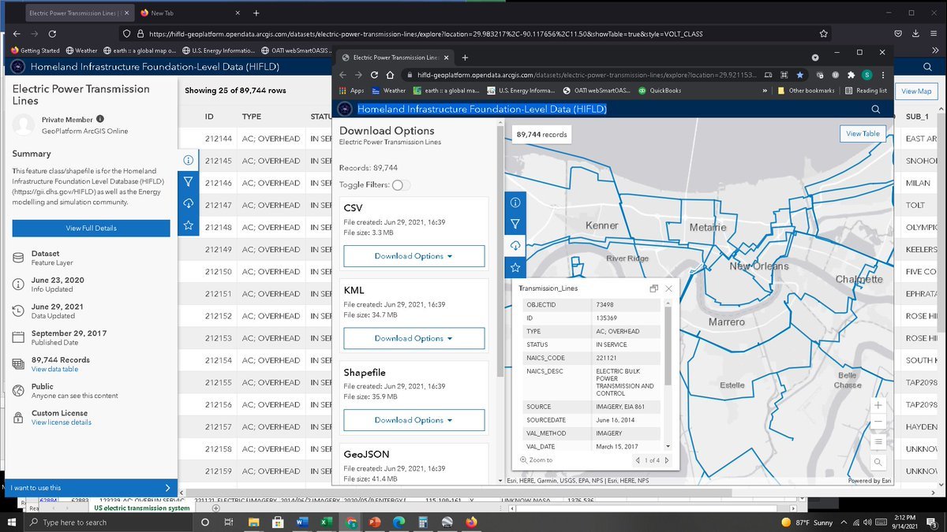Click the favorite star icon in Chrome sidebar

[515, 268]
